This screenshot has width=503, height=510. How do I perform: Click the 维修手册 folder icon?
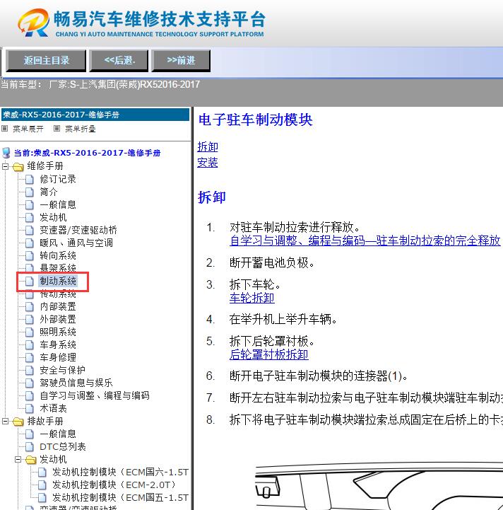(18, 167)
